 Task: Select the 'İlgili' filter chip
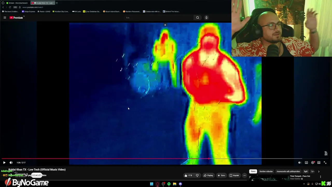coord(306,171)
